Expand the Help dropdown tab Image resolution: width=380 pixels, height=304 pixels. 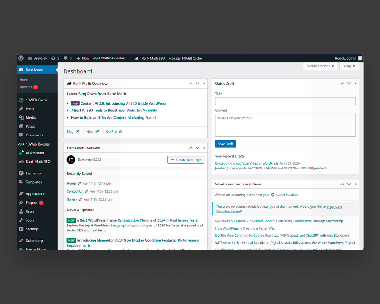[349, 66]
